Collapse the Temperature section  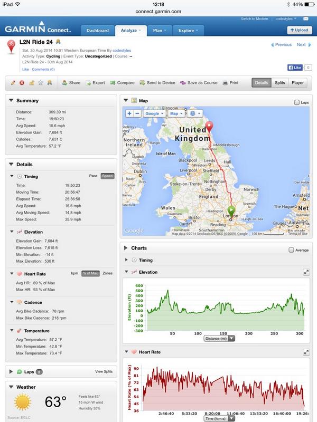pyautogui.click(x=12, y=331)
